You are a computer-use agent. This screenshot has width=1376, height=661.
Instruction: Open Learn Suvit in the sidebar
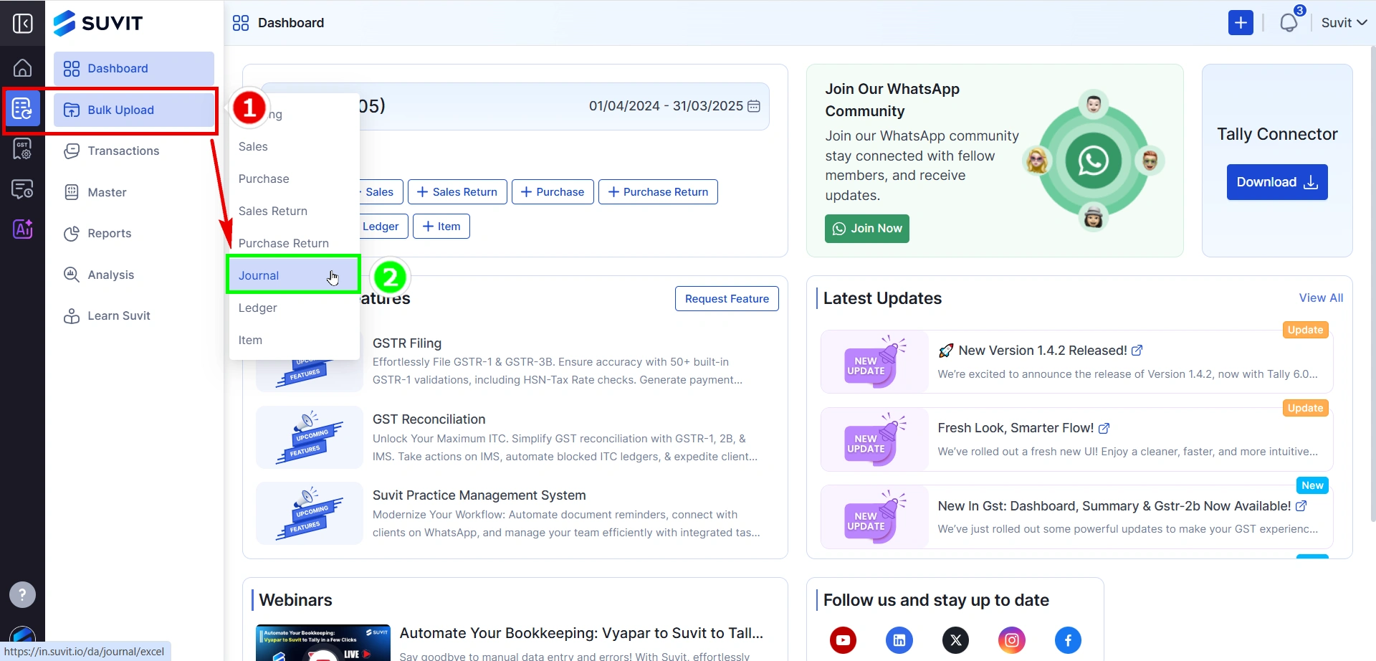click(x=134, y=316)
